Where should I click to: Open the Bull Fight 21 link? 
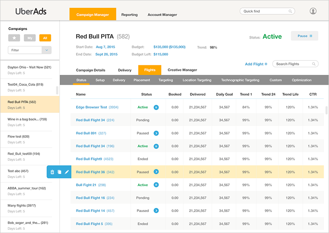coord(91,185)
